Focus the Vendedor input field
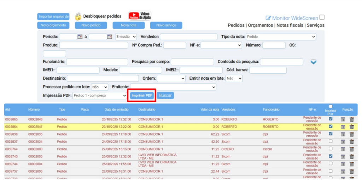Viewport: 362px width, 180px height. pos(189,37)
